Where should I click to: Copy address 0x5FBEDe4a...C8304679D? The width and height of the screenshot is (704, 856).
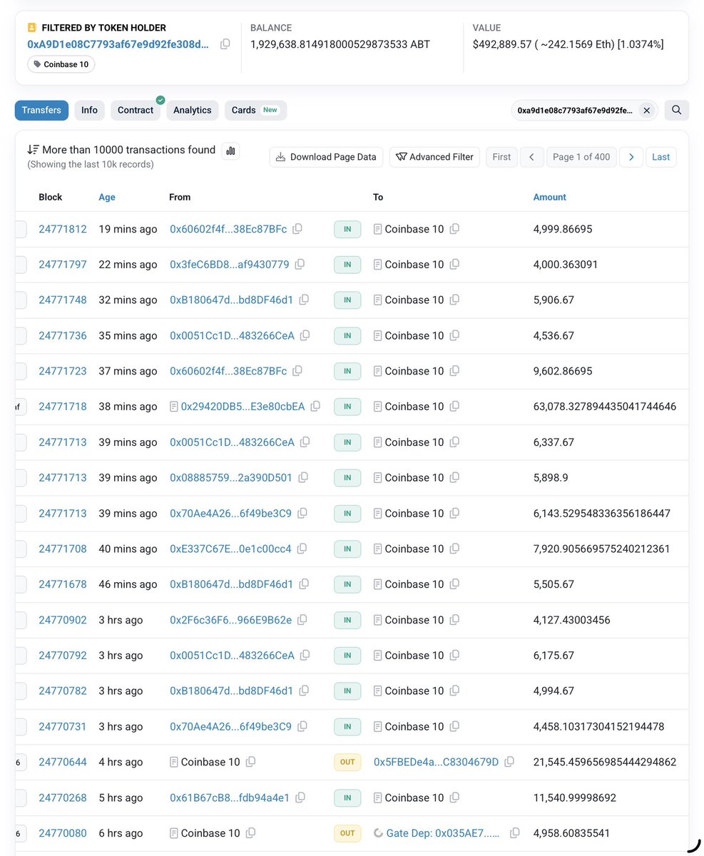509,762
